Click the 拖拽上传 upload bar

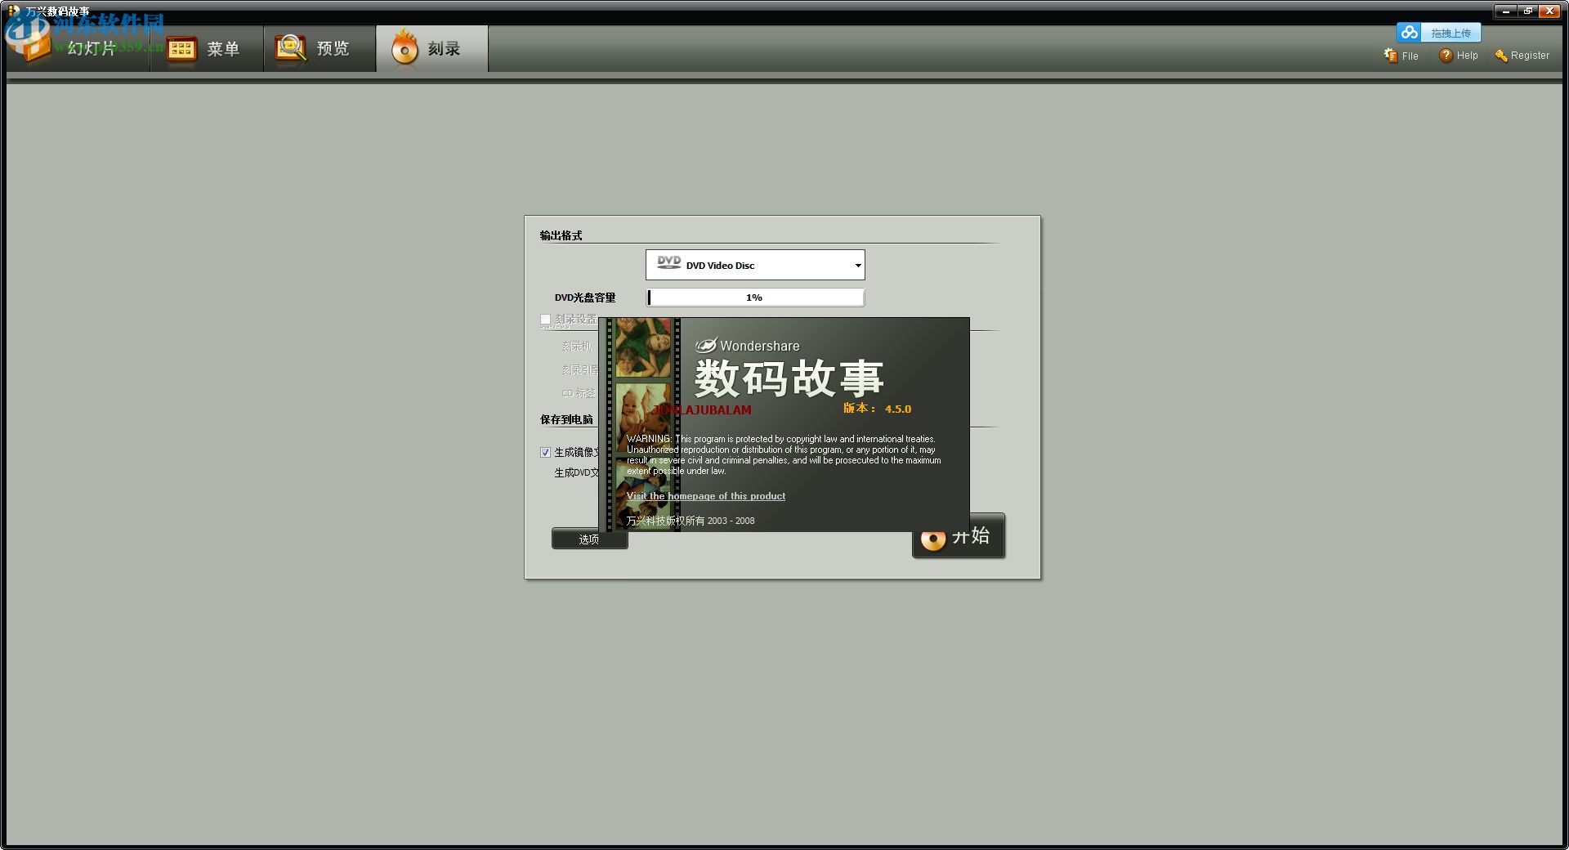(x=1451, y=32)
